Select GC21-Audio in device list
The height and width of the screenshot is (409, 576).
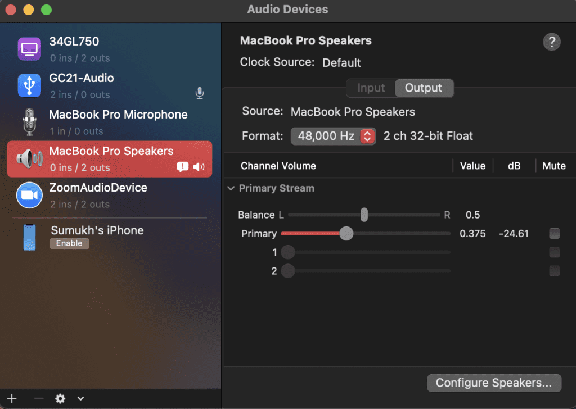[110, 85]
